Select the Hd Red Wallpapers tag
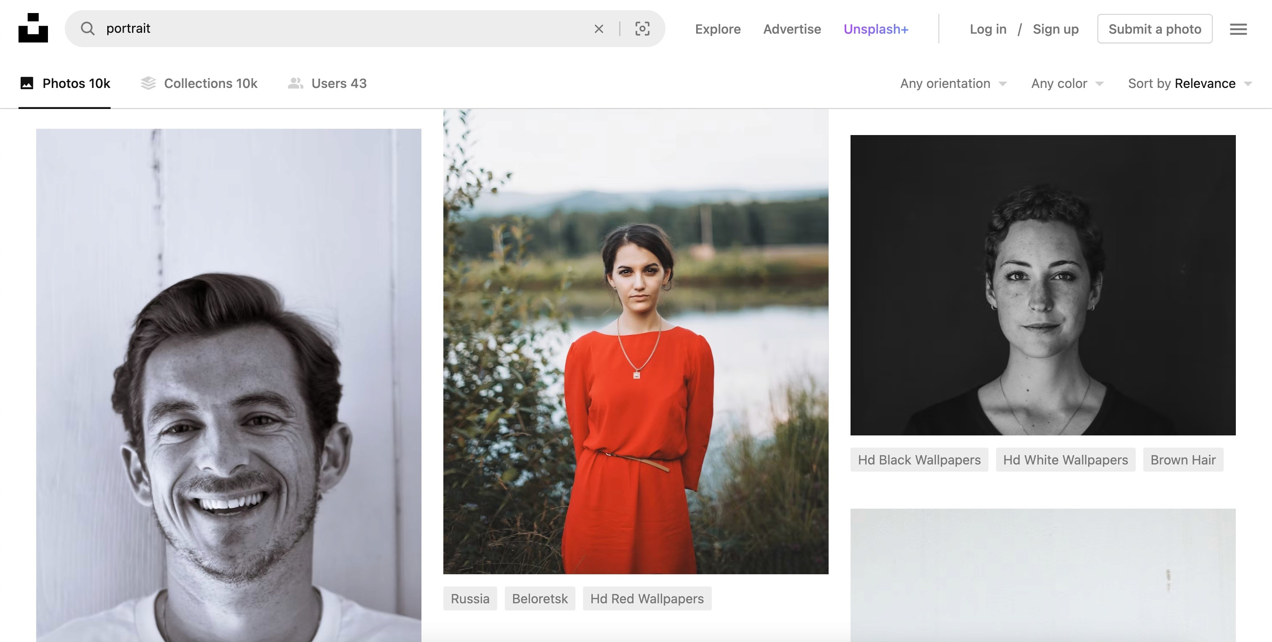This screenshot has height=642, width=1272. [647, 599]
